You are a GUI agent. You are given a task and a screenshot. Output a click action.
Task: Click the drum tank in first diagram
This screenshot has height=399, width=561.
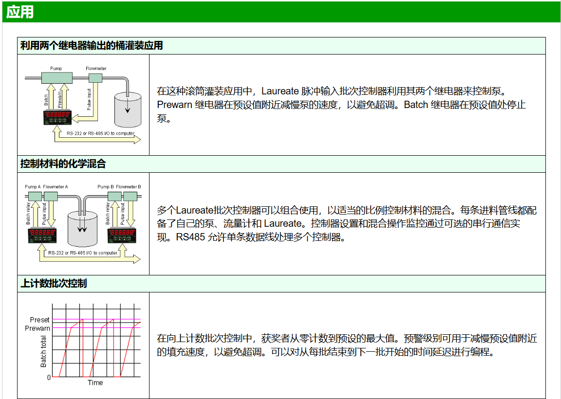(x=128, y=110)
